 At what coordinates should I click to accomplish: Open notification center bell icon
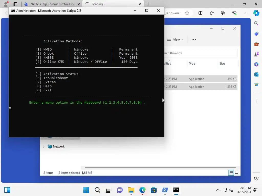tap(255, 190)
